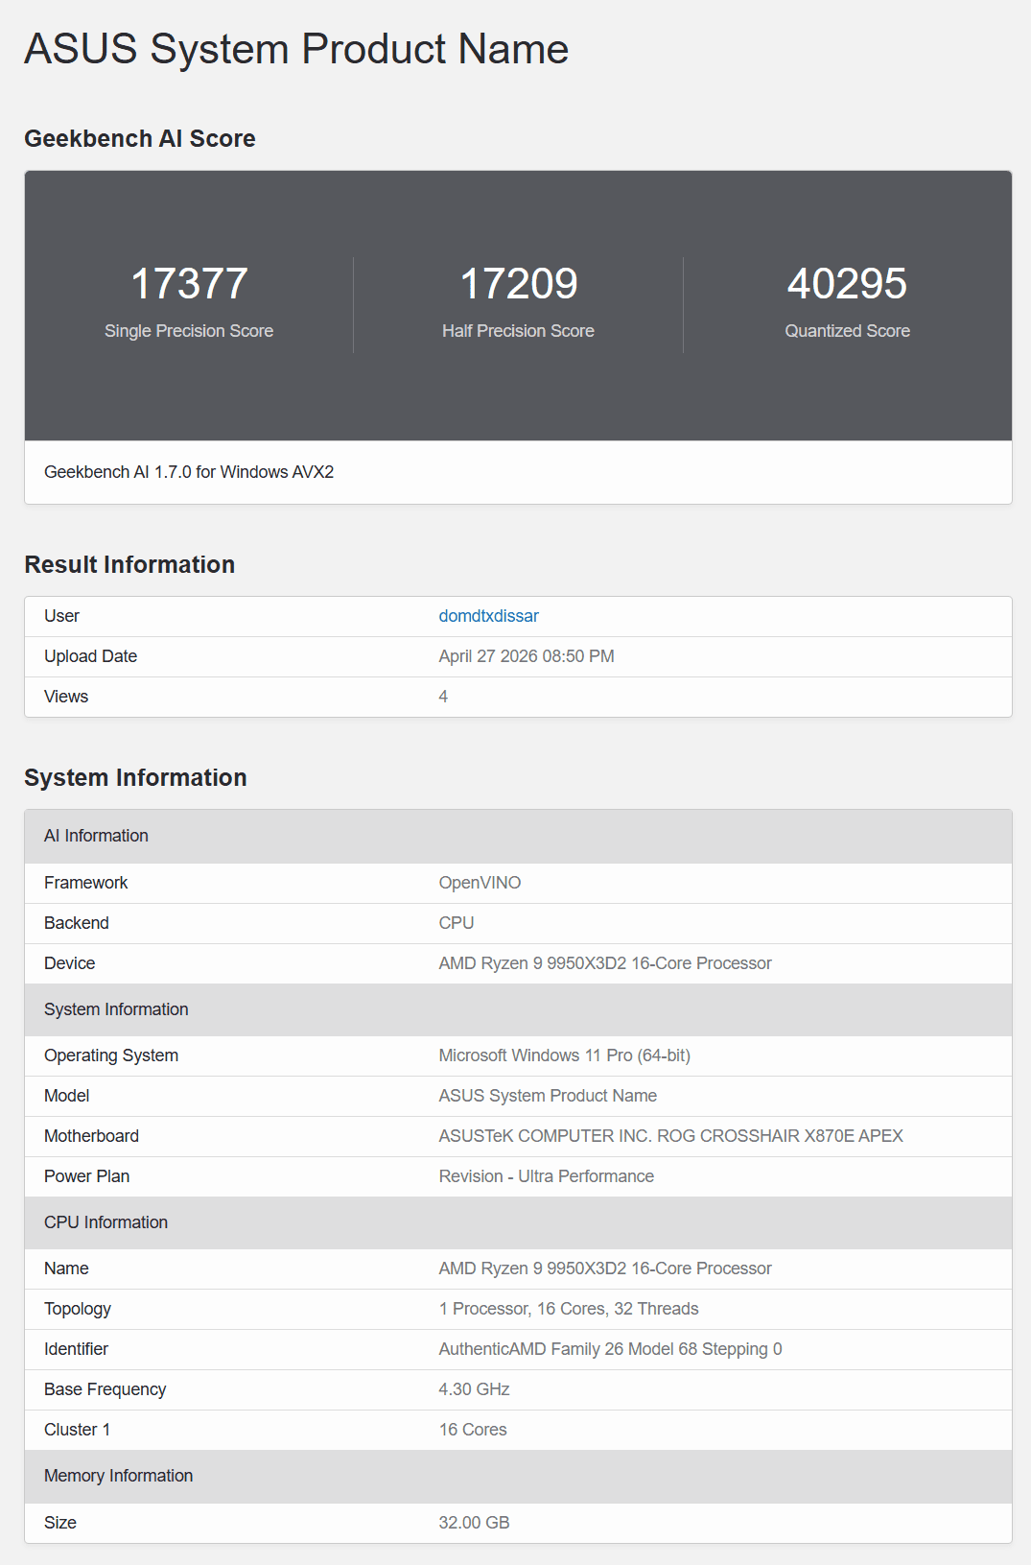This screenshot has height=1565, width=1031.
Task: Click the AI Information section header
Action: click(96, 836)
